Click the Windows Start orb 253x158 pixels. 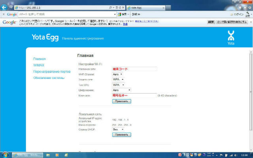pyautogui.click(x=6, y=154)
